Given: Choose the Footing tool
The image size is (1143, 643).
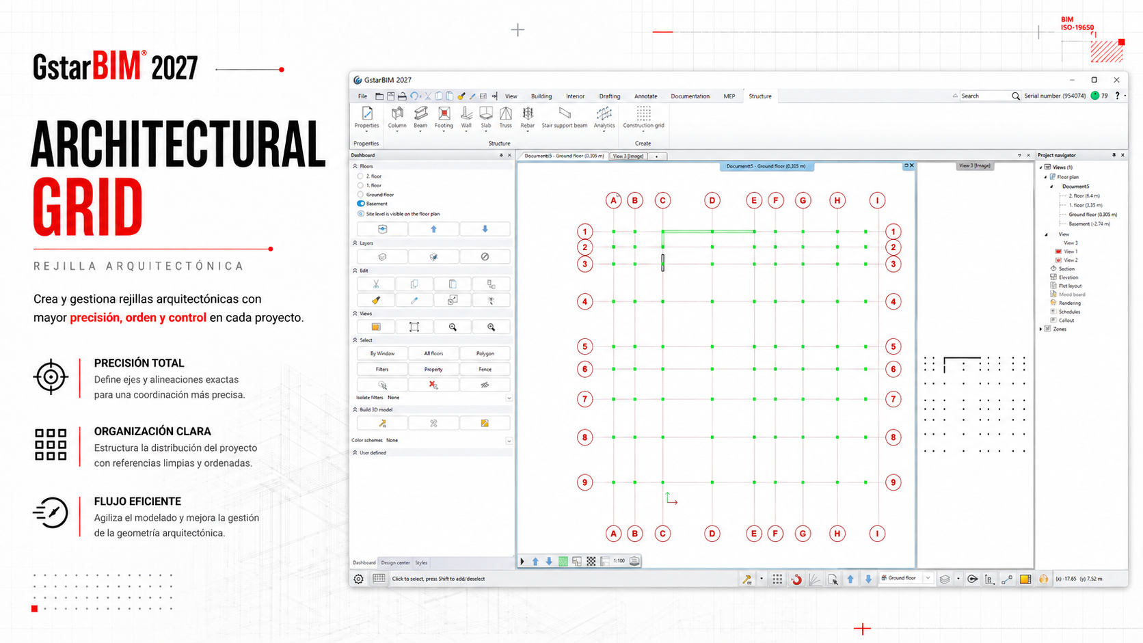Looking at the screenshot, I should coord(444,118).
